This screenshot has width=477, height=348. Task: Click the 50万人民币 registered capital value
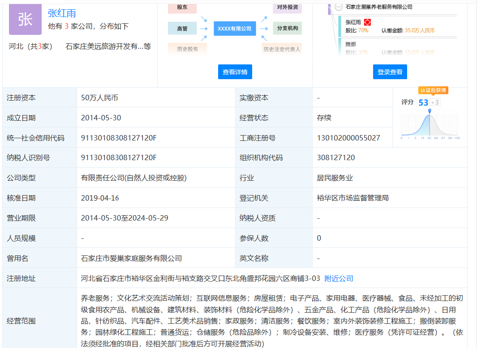tap(99, 98)
